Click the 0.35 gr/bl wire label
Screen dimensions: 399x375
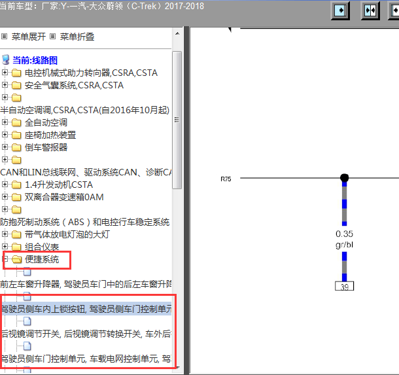pyautogui.click(x=344, y=239)
